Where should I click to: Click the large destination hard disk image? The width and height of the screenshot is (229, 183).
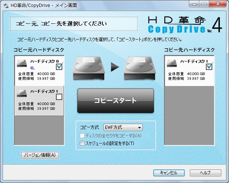coord(139,68)
